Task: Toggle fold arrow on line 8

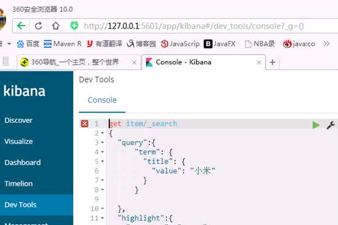Action: pyautogui.click(x=102, y=190)
